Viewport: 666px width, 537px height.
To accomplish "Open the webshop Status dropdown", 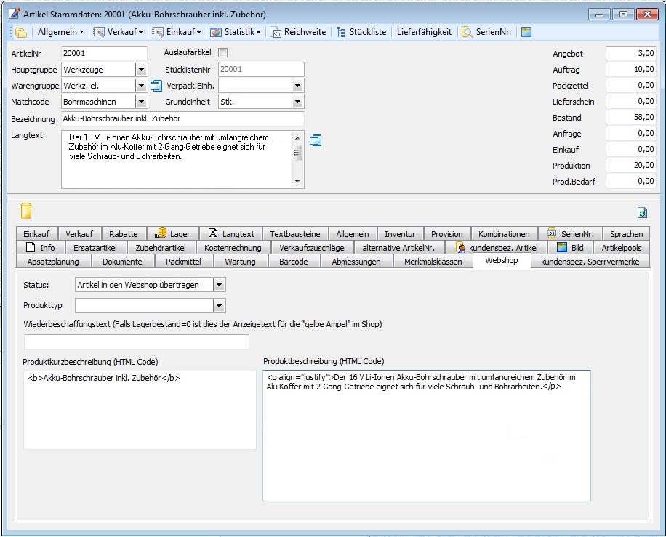I will pos(220,285).
